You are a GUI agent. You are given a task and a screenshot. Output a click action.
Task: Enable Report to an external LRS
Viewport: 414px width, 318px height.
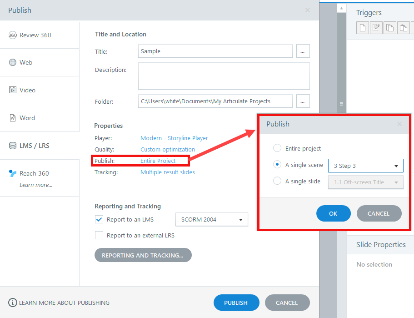tap(99, 235)
